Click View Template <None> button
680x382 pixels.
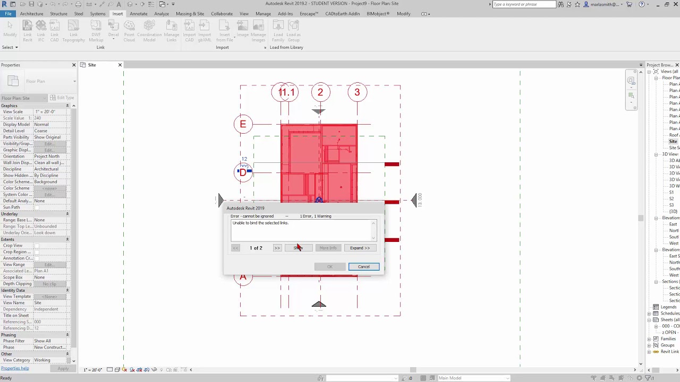(50, 297)
